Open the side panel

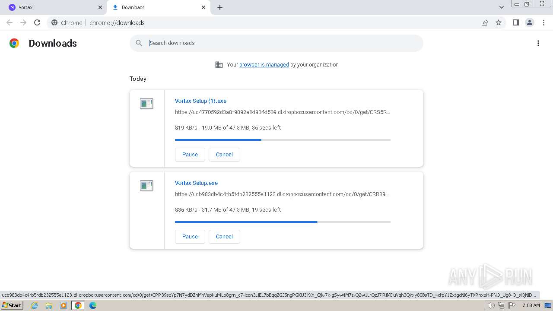pyautogui.click(x=515, y=22)
